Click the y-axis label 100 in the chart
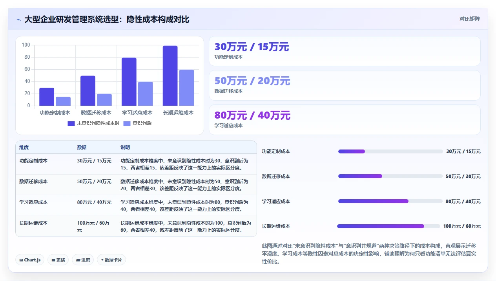This screenshot has width=496, height=281. tap(26, 45)
